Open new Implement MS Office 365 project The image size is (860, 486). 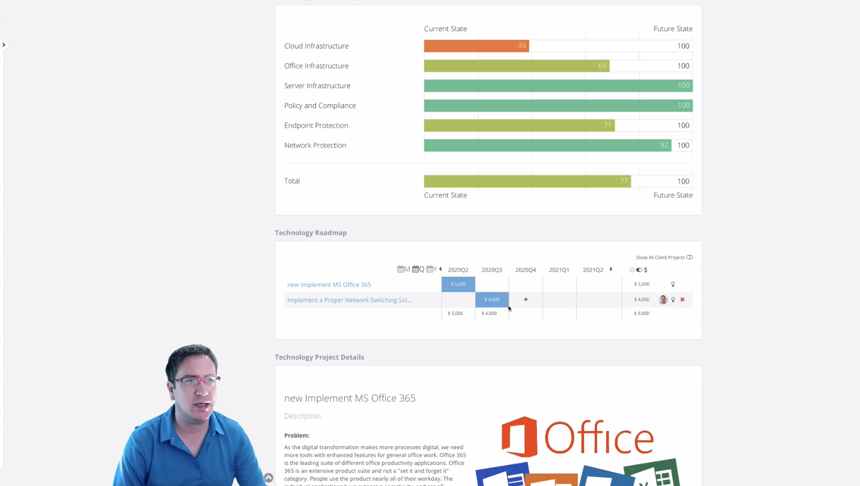tap(329, 285)
